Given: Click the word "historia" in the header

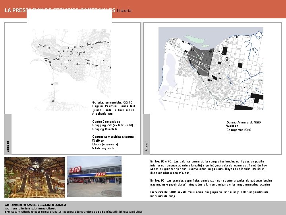Looking at the screenshot, I should (x=124, y=11).
